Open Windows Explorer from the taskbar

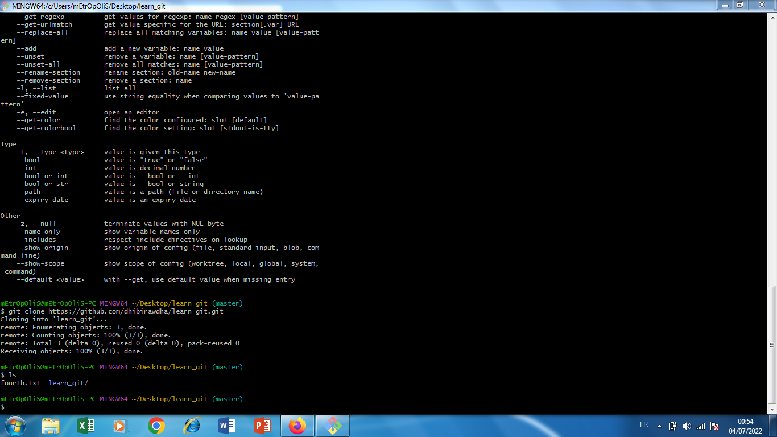[x=51, y=426]
